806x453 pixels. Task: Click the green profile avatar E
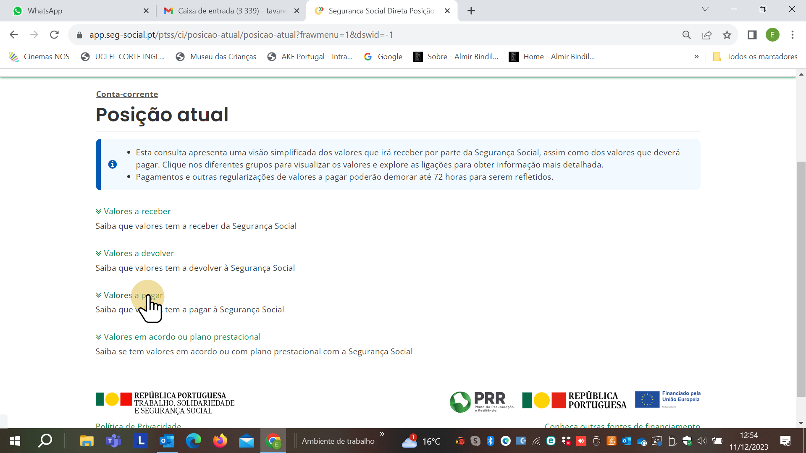(x=772, y=35)
